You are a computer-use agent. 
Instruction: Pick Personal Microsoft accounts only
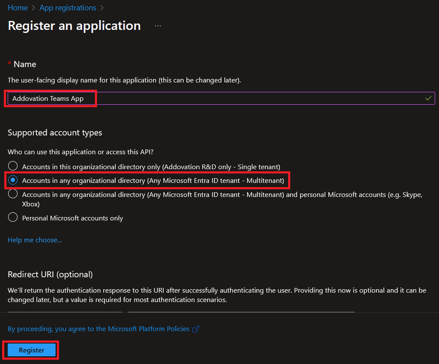point(13,218)
